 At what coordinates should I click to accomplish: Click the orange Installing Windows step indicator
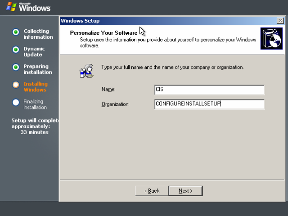16,85
